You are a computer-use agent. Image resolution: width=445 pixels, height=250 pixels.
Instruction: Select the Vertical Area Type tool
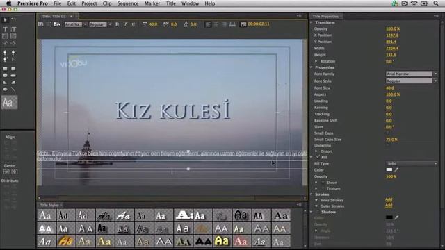(x=13, y=36)
